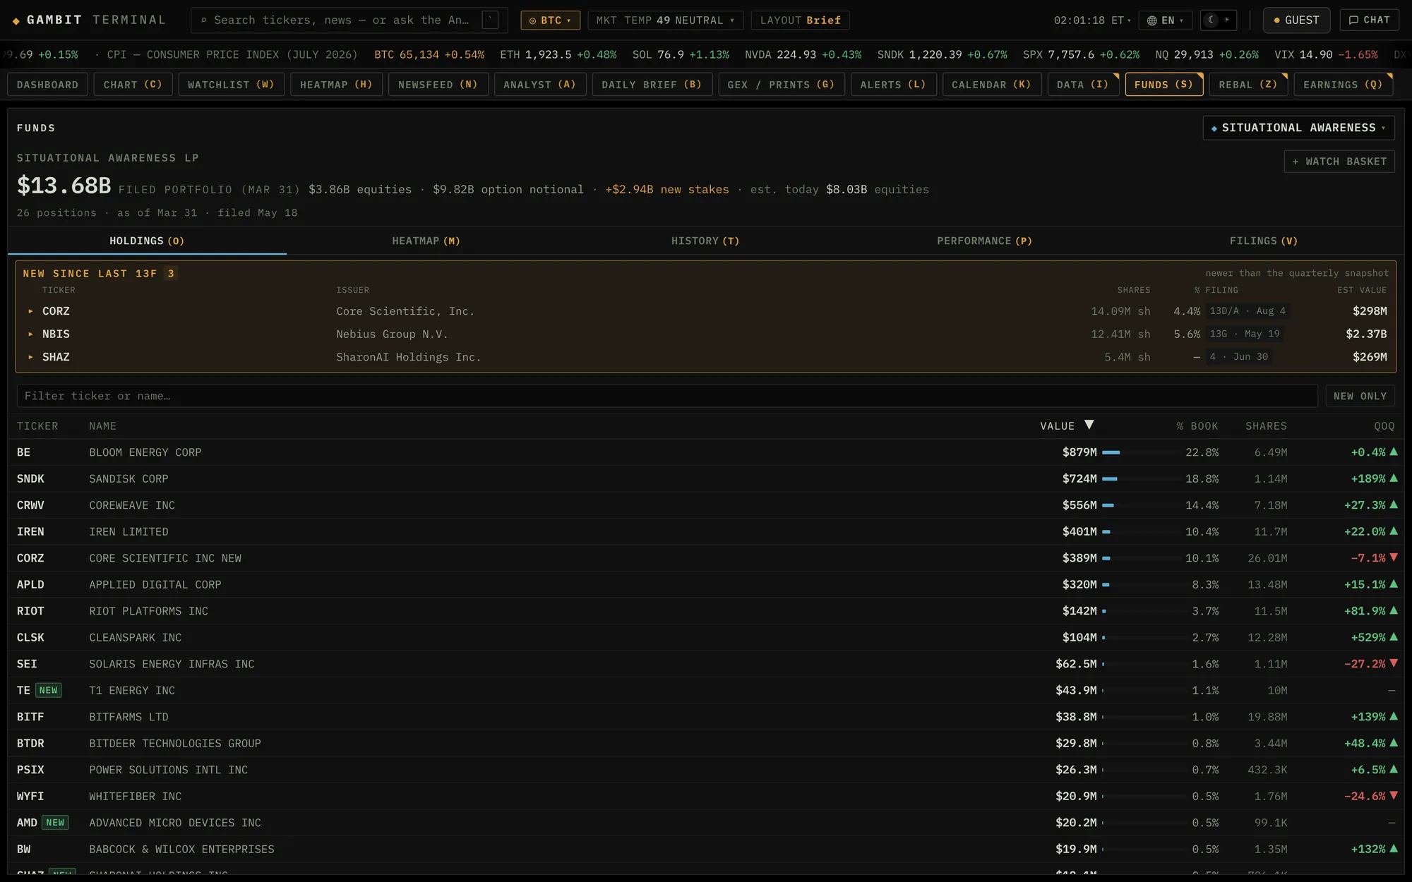Open the WATCHLIST (W) tab
Screen dimensions: 1412x882
[231, 85]
